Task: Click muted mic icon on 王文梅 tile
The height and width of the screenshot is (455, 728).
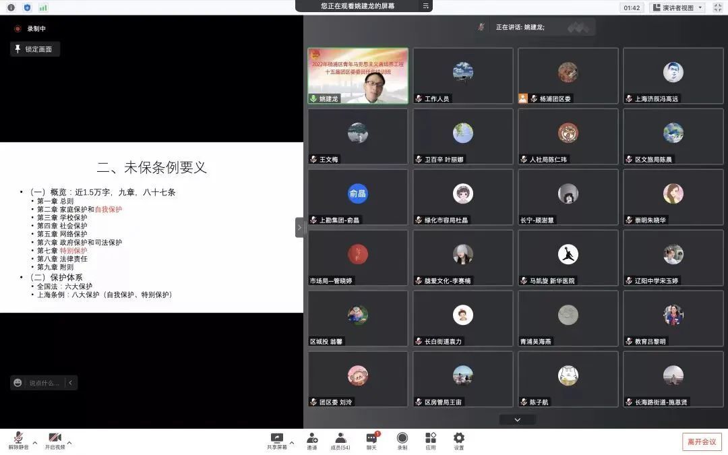Action: point(313,159)
